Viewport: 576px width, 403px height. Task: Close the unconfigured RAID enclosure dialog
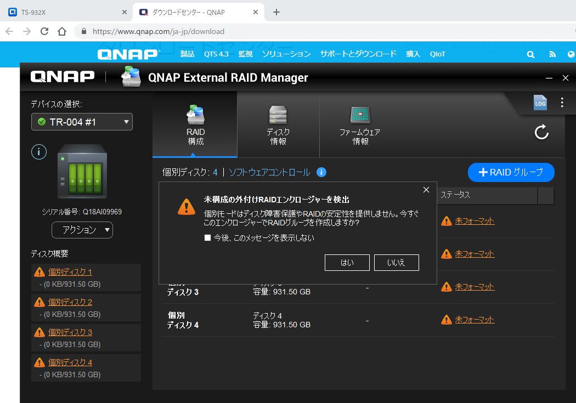coord(426,190)
